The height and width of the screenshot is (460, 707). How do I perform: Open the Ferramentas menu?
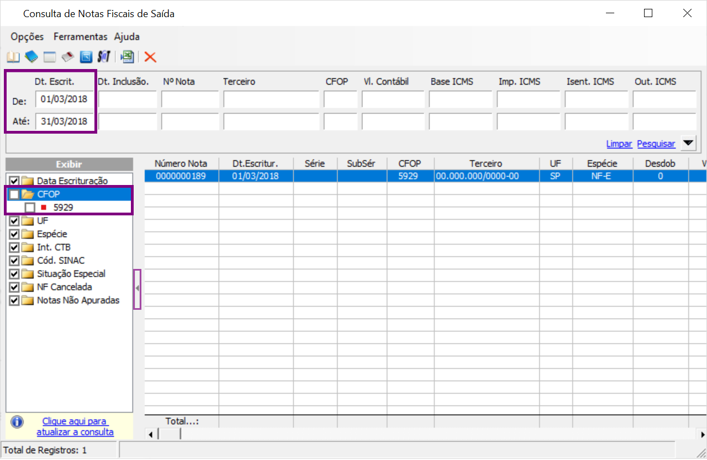(81, 37)
